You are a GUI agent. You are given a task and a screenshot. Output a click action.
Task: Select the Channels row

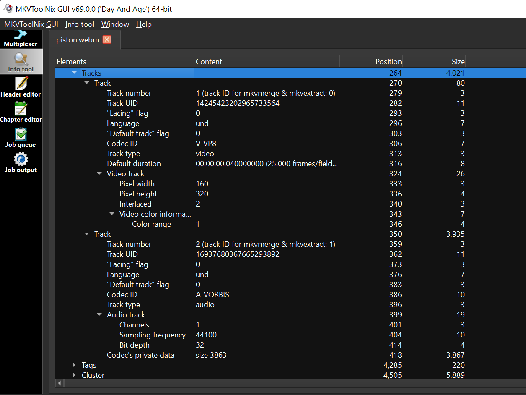coord(290,325)
